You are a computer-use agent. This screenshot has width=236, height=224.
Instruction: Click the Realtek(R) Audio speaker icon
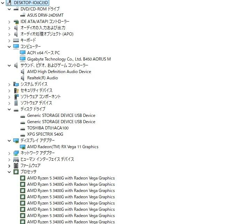pyautogui.click(x=22, y=78)
